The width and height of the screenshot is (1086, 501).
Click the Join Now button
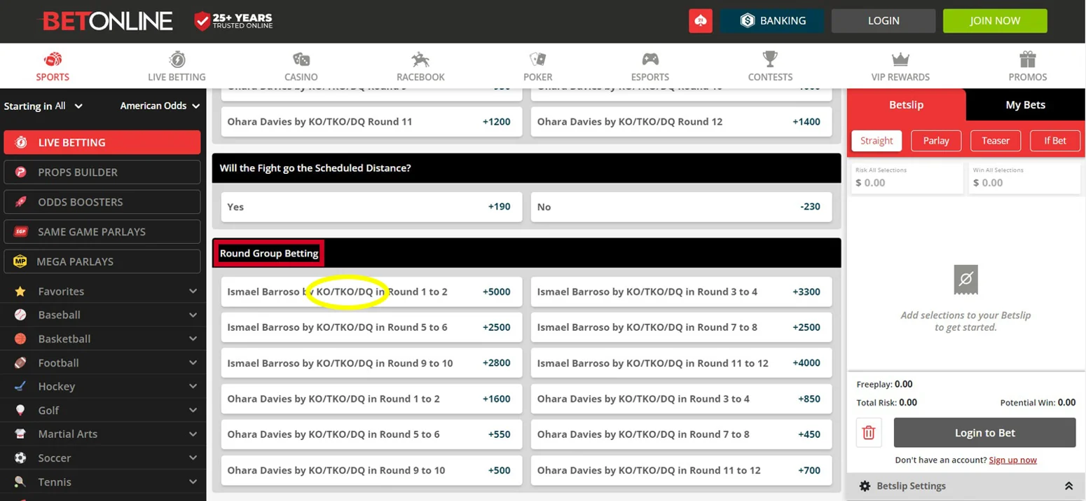pos(994,21)
